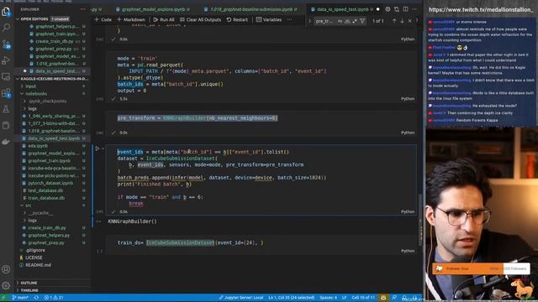The image size is (538, 302).
Task: Synchronize changes in status bar
Action: pyautogui.click(x=36, y=298)
